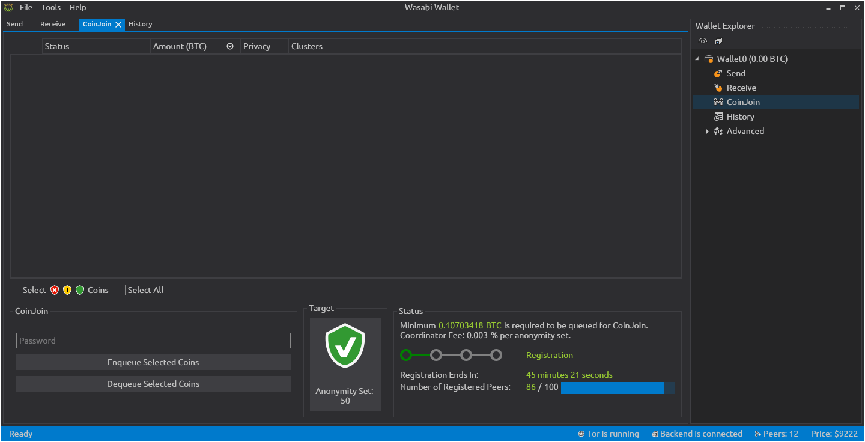The width and height of the screenshot is (865, 442).
Task: Click the Backend is connected status icon
Action: pyautogui.click(x=654, y=434)
